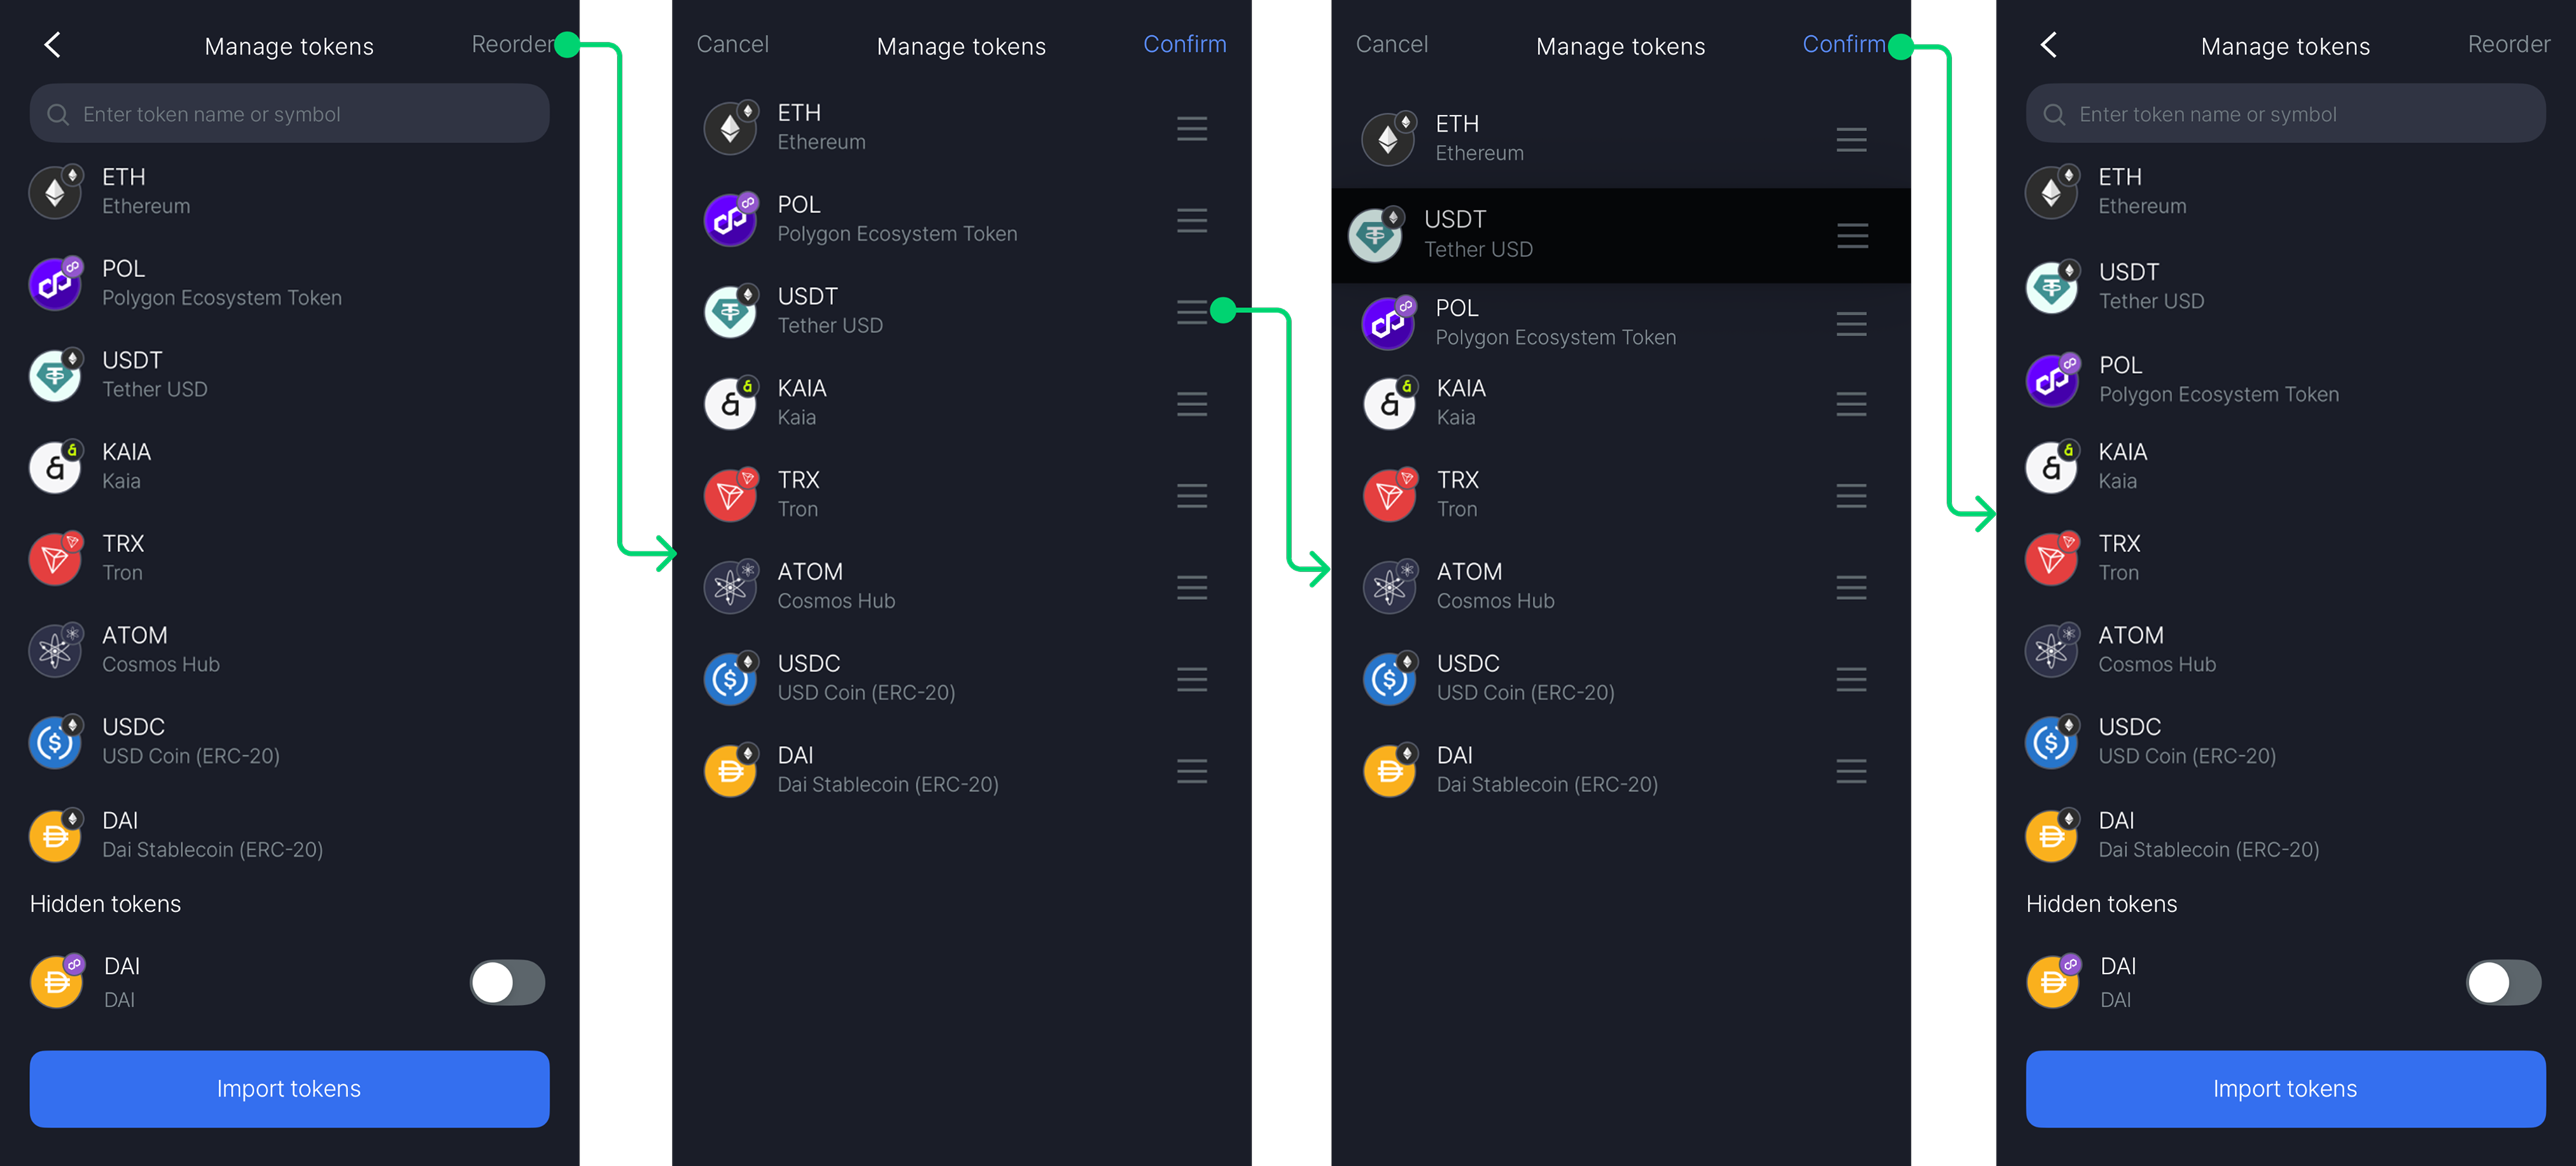Screen dimensions: 2576x1166
Task: Go back using arrow in last panel
Action: pyautogui.click(x=2049, y=45)
